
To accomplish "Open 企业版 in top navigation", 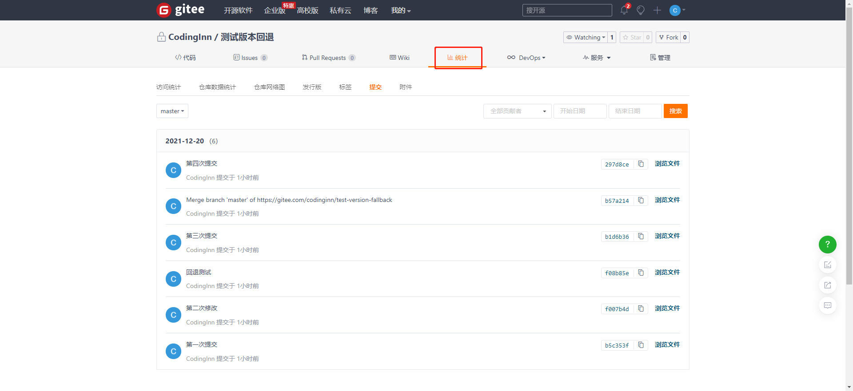I will [x=275, y=10].
